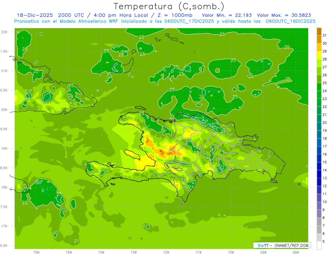Click the '74W' longitude label
This screenshot has width=332, height=256.
[x=101, y=252]
